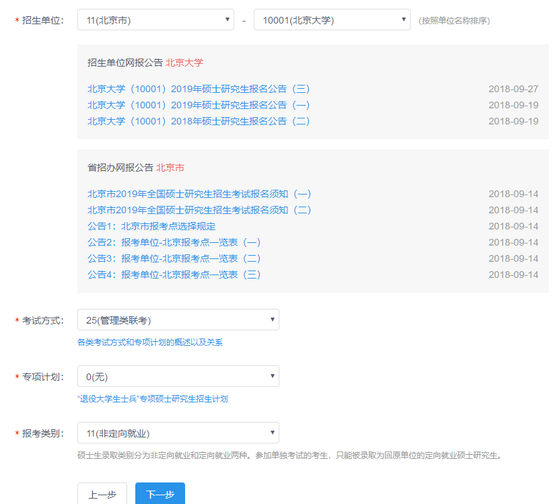554x504 pixels.
Task: Open 公告4 报考点一览表（三）
Action: 174,275
